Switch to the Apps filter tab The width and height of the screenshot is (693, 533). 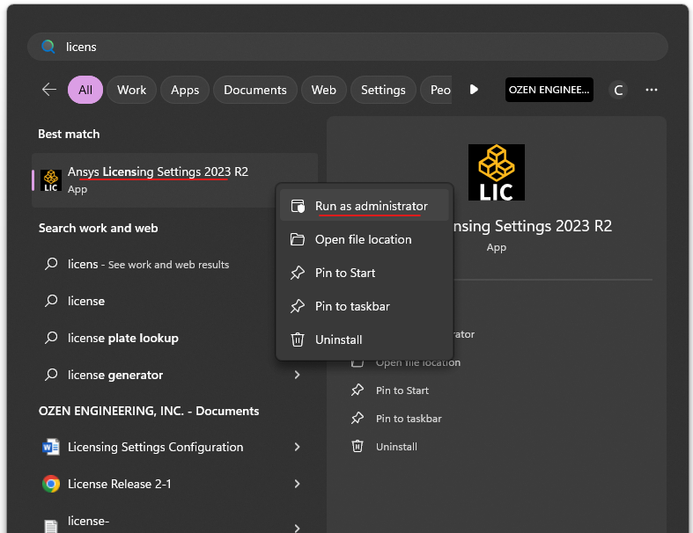[185, 90]
